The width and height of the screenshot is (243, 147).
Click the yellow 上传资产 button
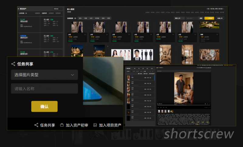click(209, 18)
